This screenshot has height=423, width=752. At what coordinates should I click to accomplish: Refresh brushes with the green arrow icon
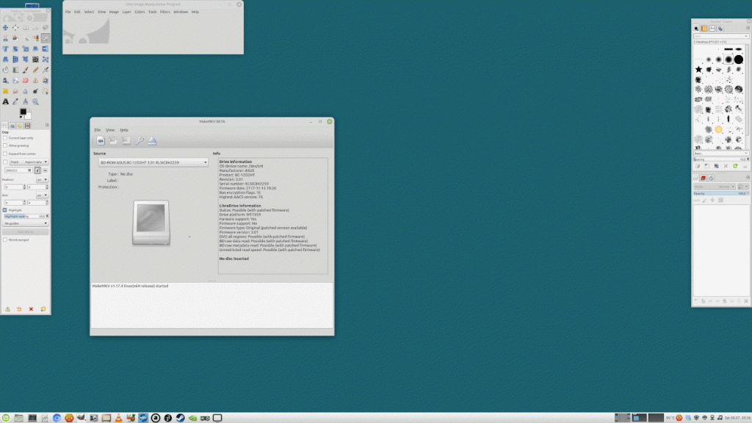pyautogui.click(x=735, y=166)
